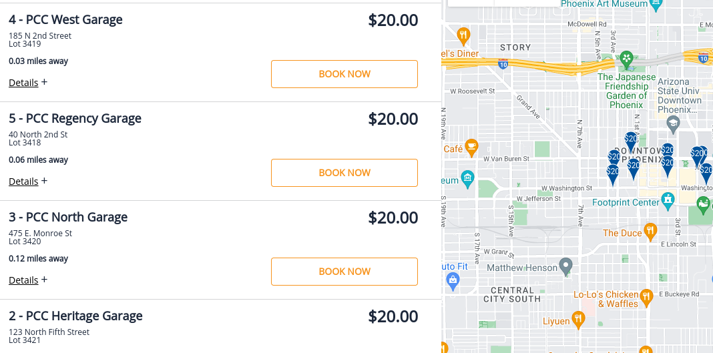Click the Auto Fit shopping bag marker
The width and height of the screenshot is (713, 353).
click(x=453, y=280)
